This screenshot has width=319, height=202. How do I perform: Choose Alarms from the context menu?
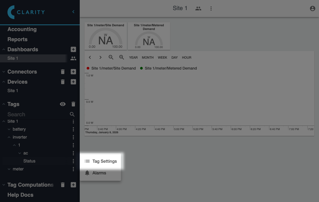(x=99, y=173)
